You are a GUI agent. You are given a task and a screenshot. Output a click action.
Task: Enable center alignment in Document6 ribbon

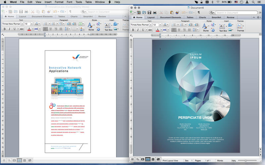[x=179, y=30]
